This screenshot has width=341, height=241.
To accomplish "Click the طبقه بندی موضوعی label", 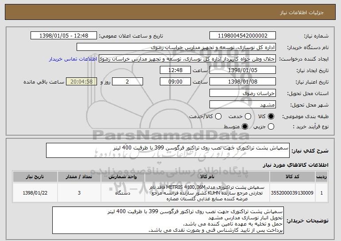I will click(305, 117).
